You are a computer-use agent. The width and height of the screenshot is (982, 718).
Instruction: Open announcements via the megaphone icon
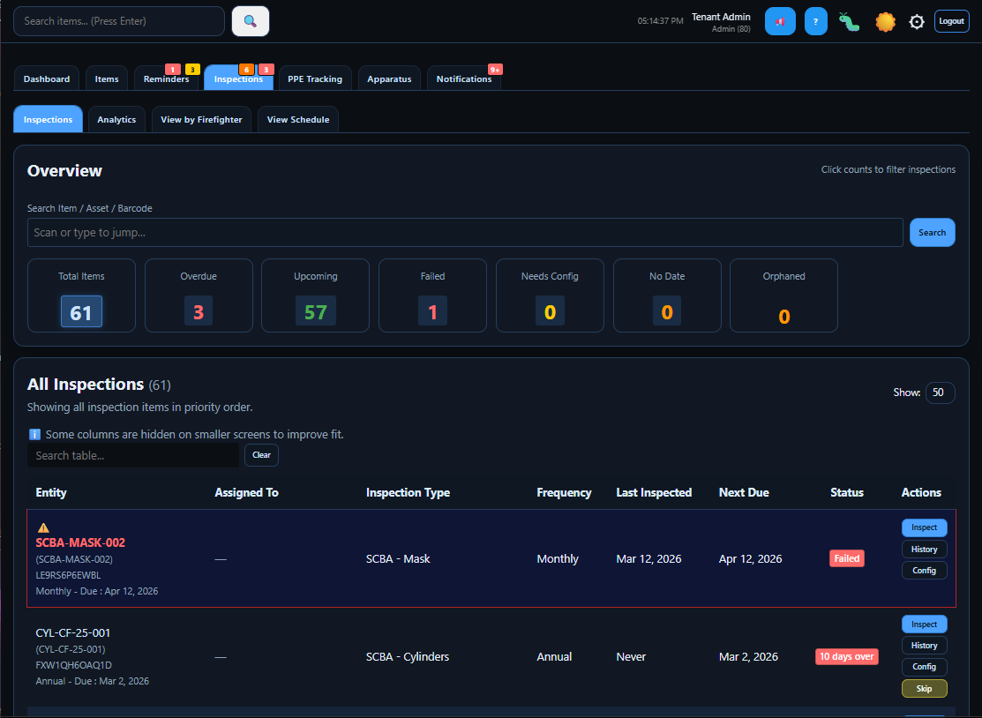(x=780, y=21)
